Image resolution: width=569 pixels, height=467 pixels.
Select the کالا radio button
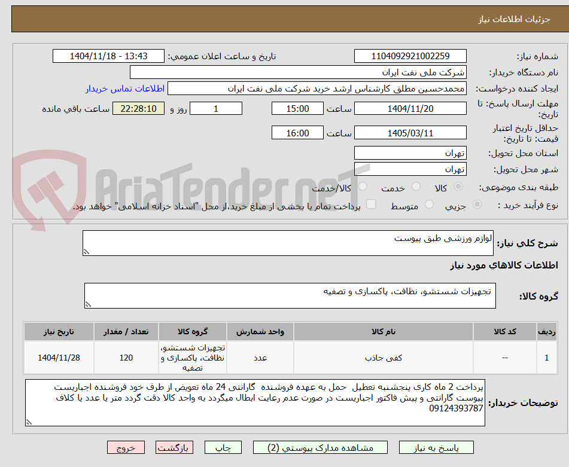point(458,187)
